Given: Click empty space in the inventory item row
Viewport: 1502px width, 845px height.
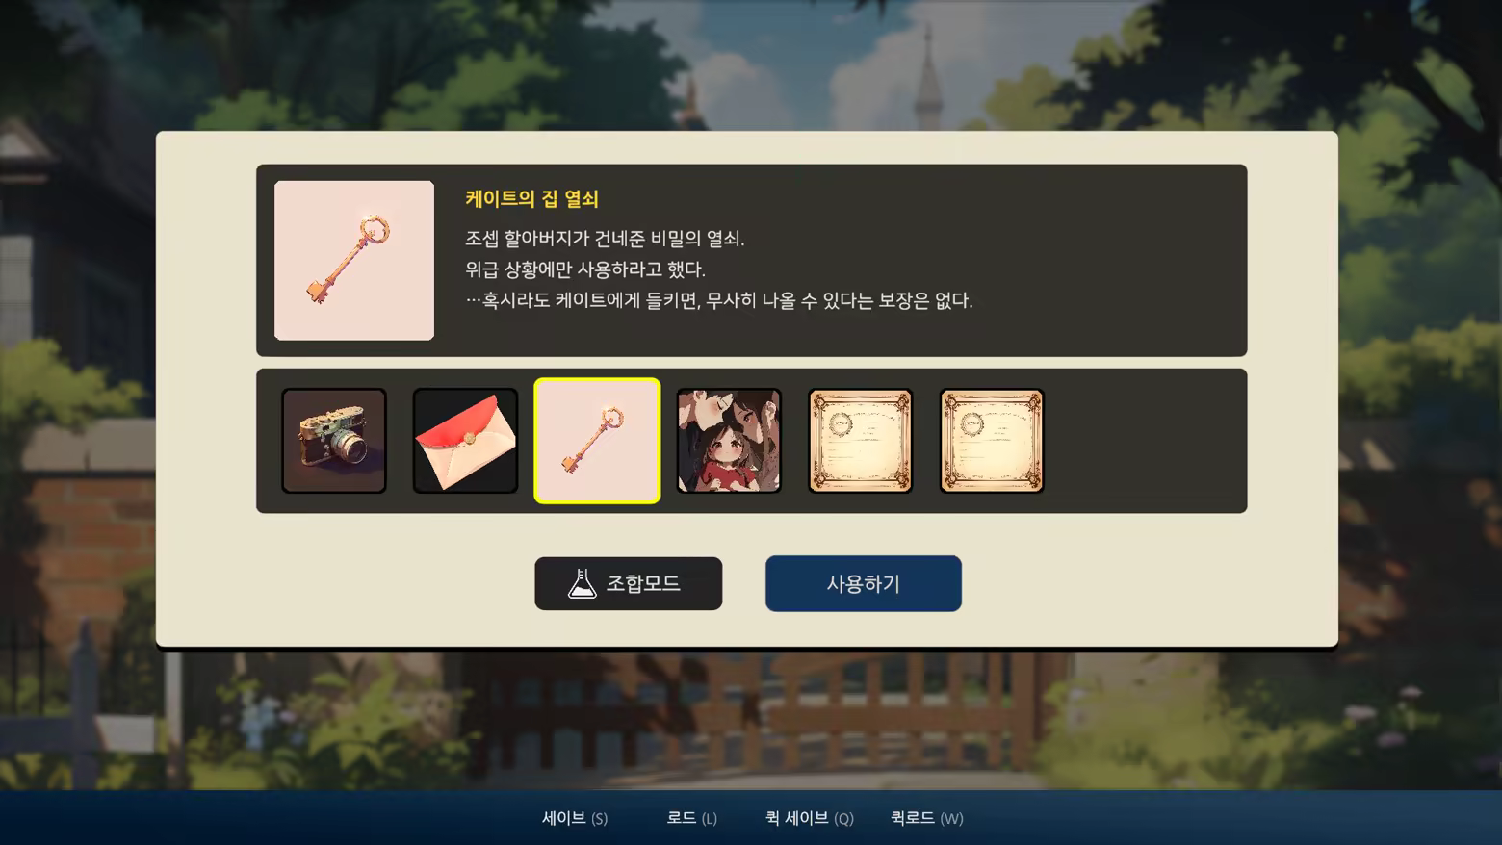Looking at the screenshot, I should [x=1146, y=441].
